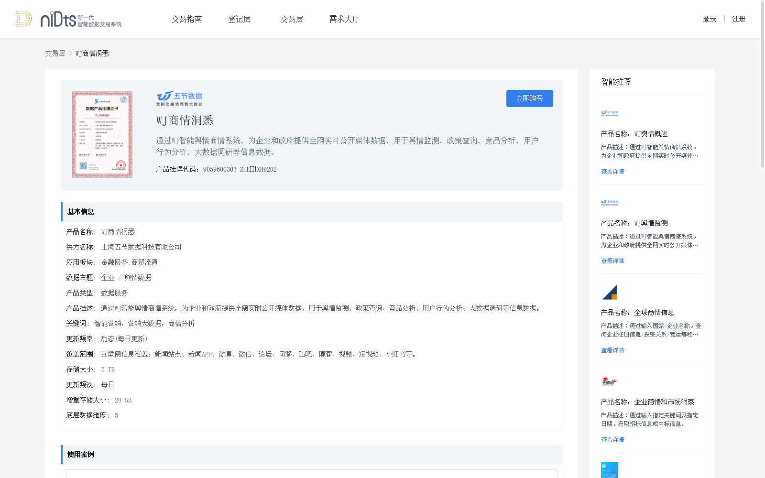
Task: Open the 需求大厅 menu
Action: (x=344, y=19)
